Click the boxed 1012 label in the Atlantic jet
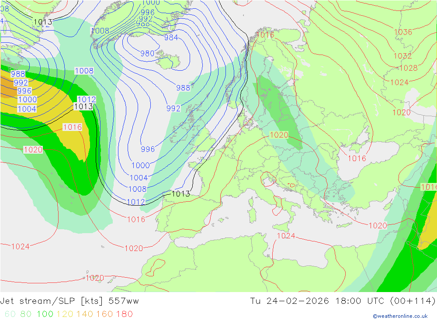Image resolution: width=437 pixels, height=320 pixels. 87,100
